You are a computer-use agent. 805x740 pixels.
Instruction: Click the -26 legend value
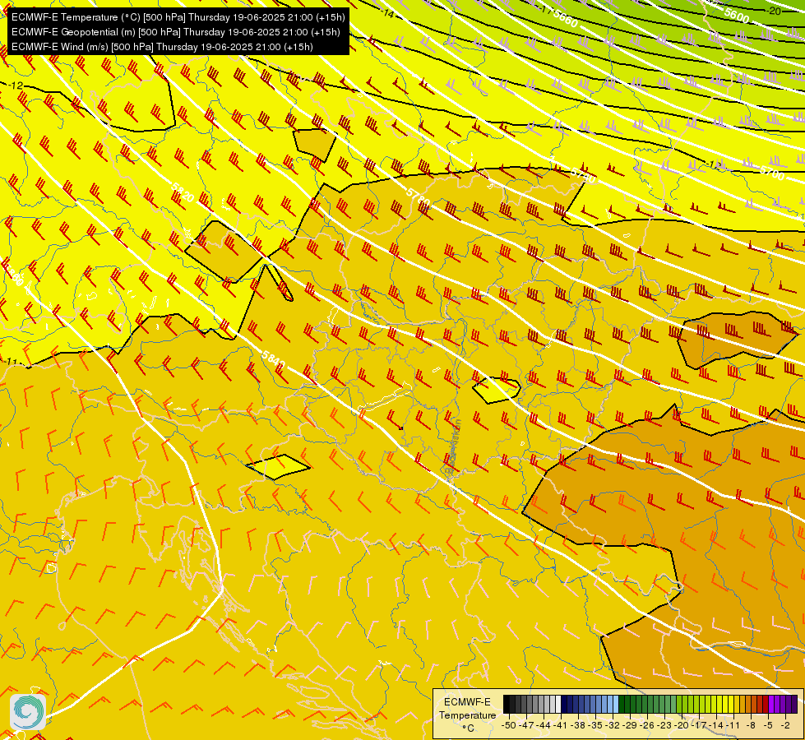(647, 726)
